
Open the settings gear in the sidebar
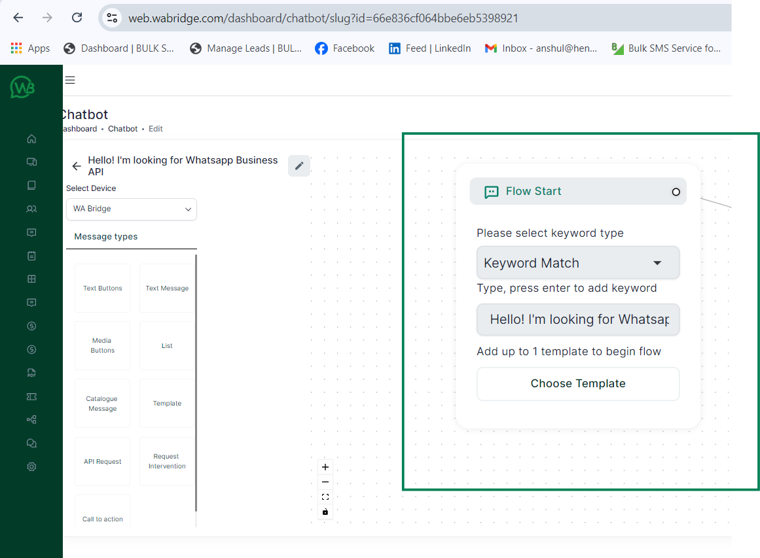click(x=31, y=466)
